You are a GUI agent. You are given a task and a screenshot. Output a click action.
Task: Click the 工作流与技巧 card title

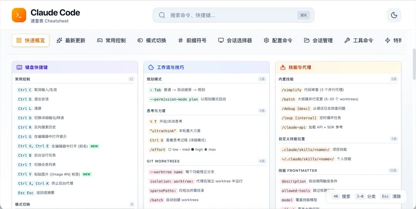pos(170,68)
